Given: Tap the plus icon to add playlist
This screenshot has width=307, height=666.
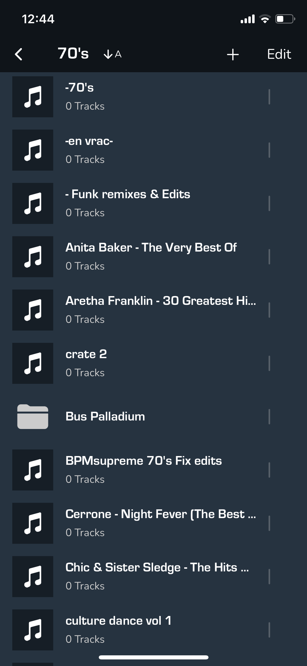Looking at the screenshot, I should (233, 54).
